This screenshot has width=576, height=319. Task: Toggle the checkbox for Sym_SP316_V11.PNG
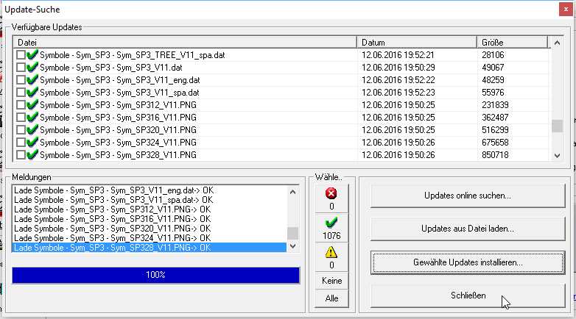[21, 118]
